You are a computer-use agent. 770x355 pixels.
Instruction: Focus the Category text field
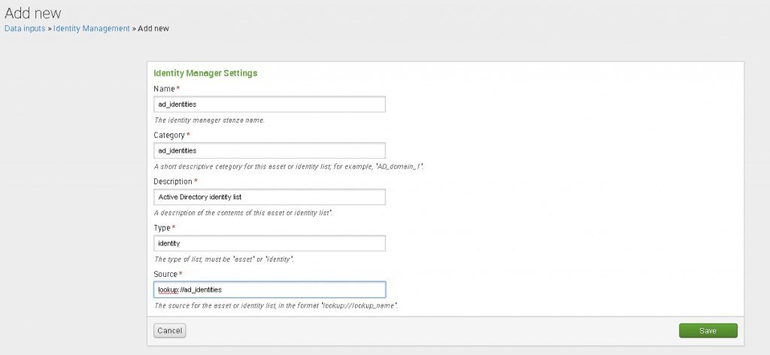point(269,150)
